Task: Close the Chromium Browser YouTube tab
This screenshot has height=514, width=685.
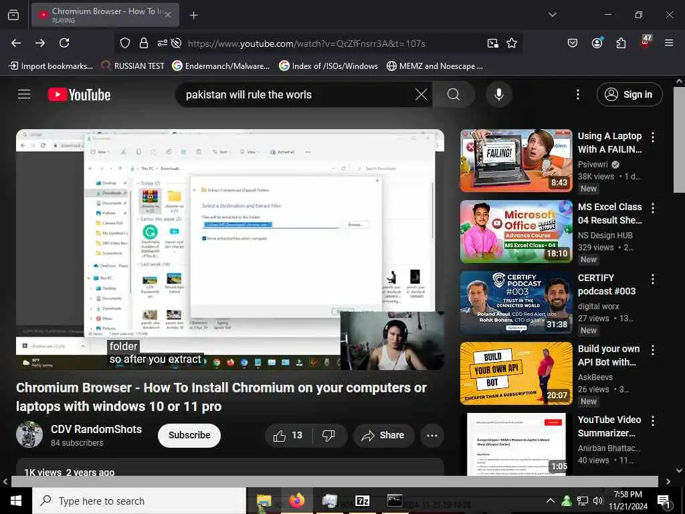Action: [168, 15]
